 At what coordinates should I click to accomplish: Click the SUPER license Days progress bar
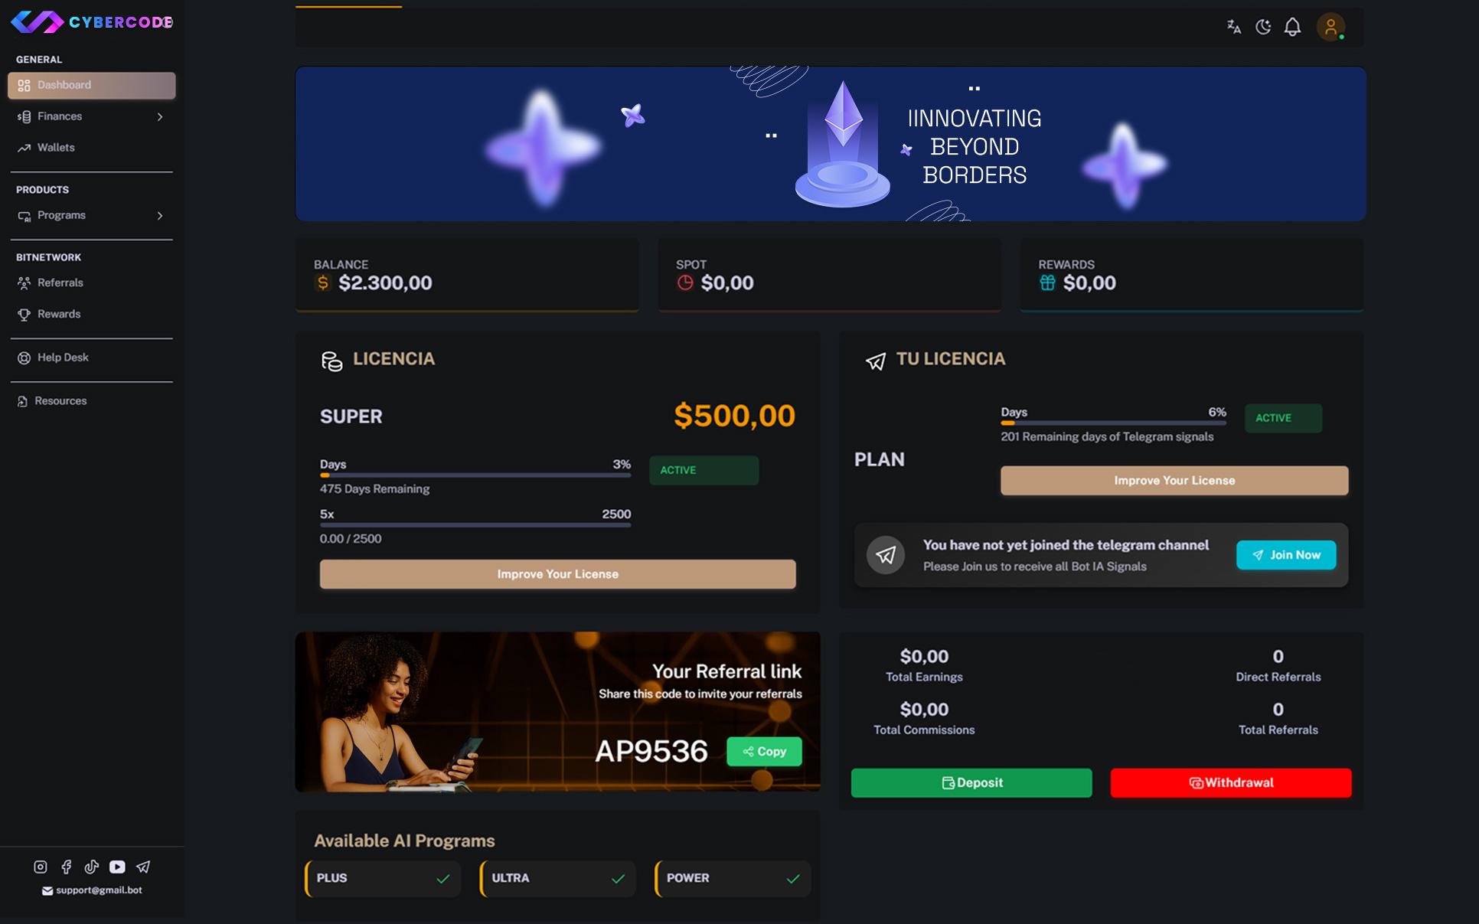[x=475, y=475]
